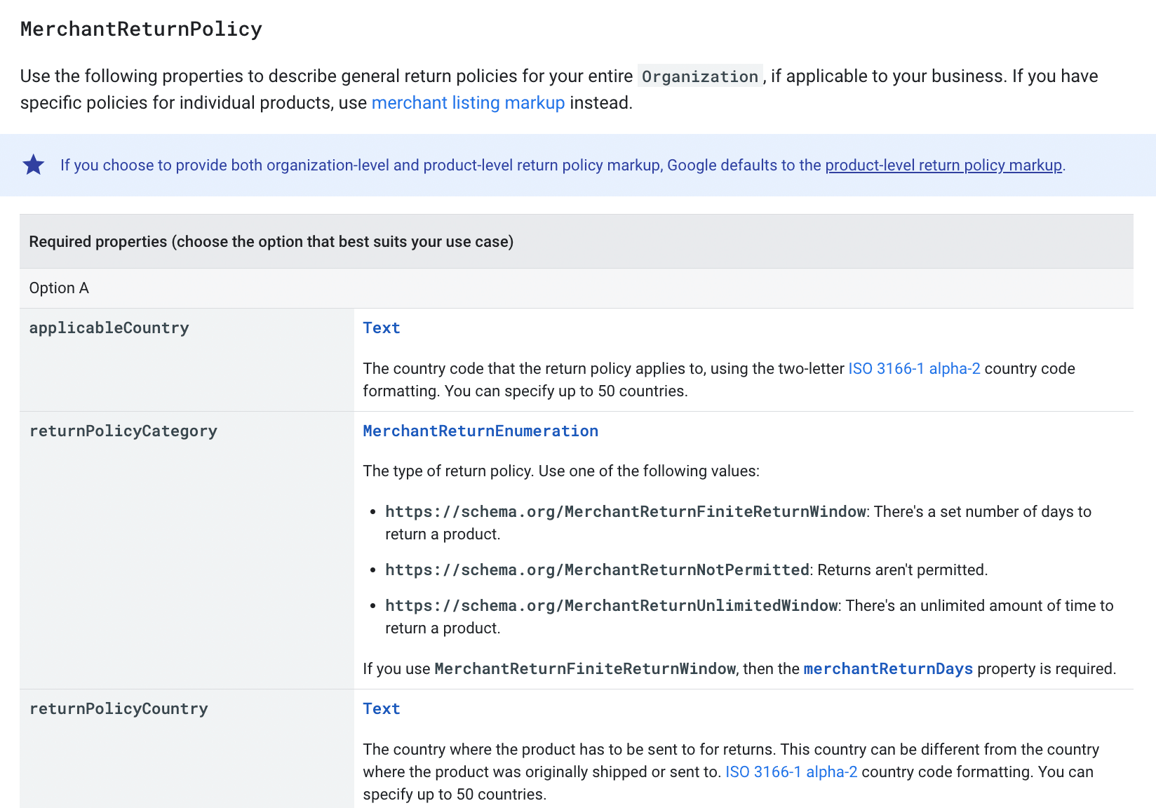1156x808 pixels.
Task: Open the MerchantReturnEnumeration type link
Action: point(480,430)
